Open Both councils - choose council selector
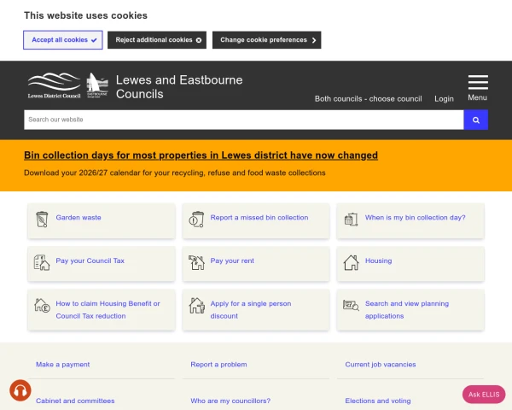Screen dimensions: 512x410 [x=368, y=99]
